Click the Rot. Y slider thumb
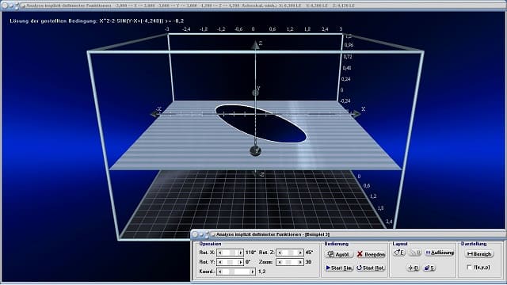This screenshot has width=507, height=285. pyautogui.click(x=230, y=262)
